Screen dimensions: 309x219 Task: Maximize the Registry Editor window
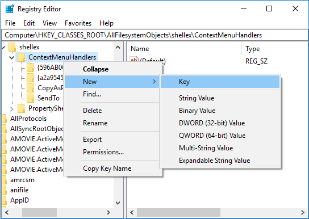point(269,9)
